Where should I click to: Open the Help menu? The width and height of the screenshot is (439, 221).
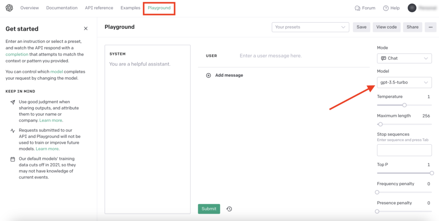coord(391,8)
